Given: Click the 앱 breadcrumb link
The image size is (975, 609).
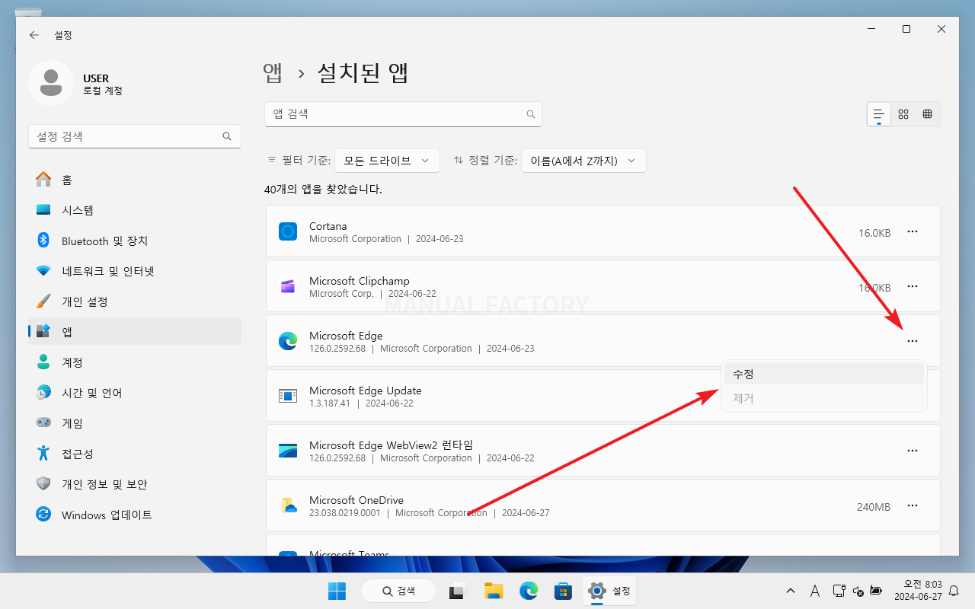Looking at the screenshot, I should point(273,73).
